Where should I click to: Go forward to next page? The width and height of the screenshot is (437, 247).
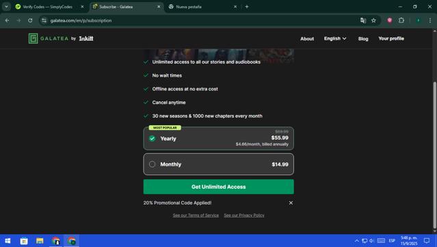[18, 21]
